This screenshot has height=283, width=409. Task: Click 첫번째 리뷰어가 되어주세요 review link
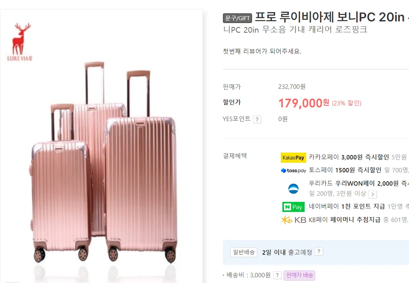coord(262,51)
